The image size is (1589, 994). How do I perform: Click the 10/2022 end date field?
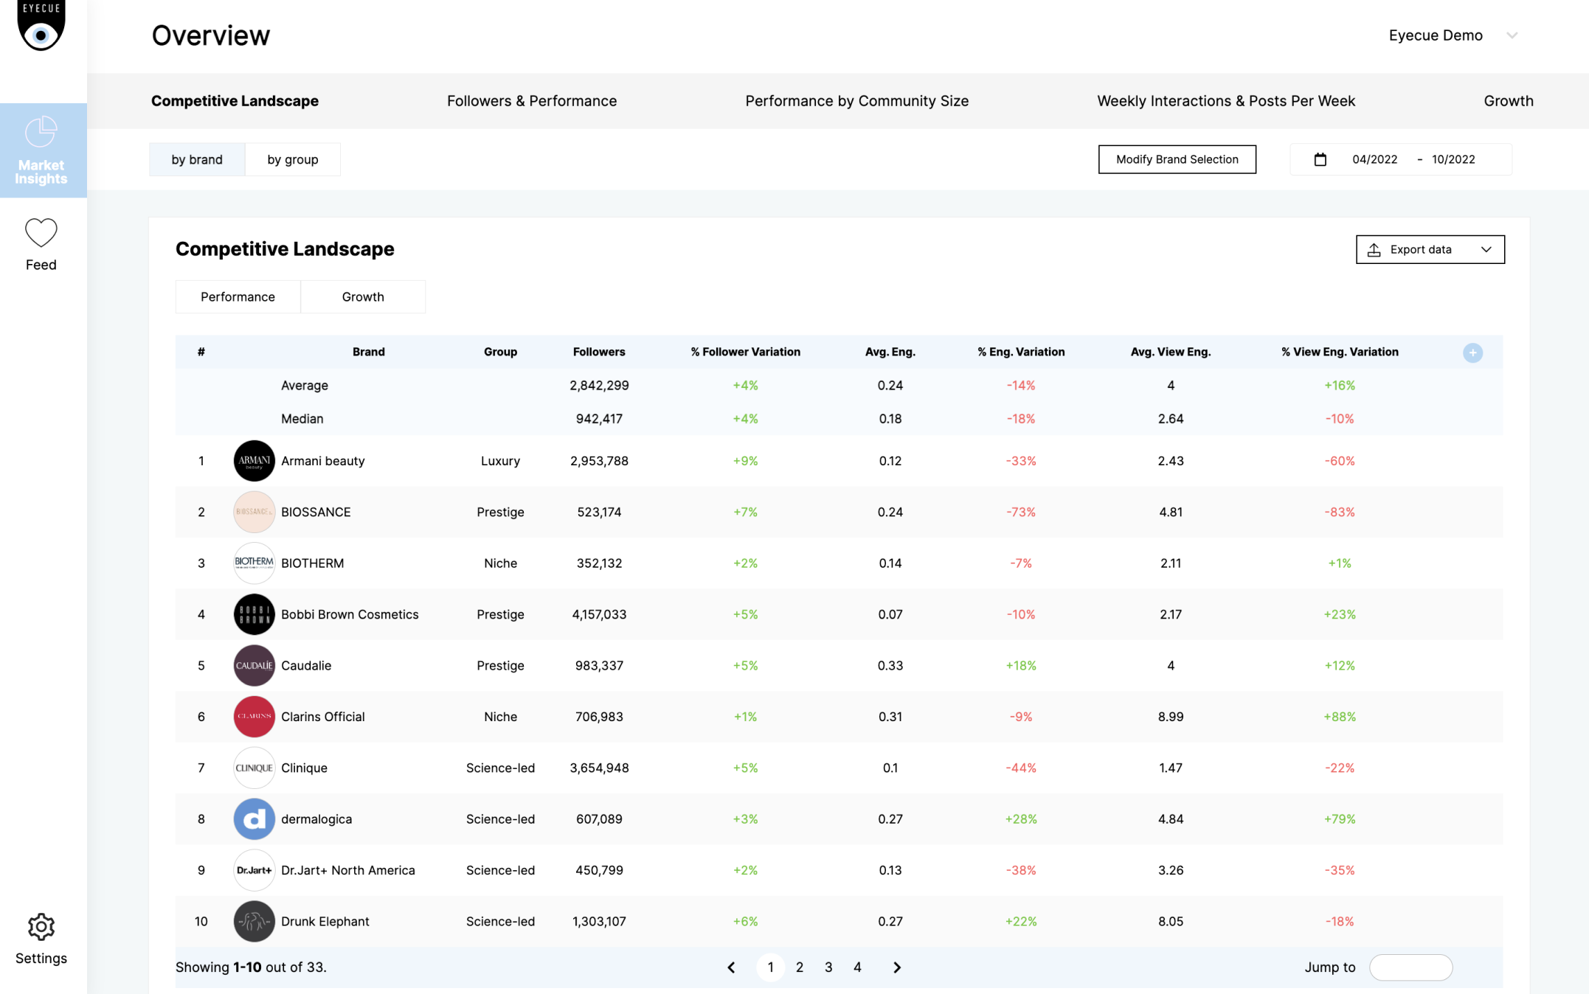(1453, 159)
